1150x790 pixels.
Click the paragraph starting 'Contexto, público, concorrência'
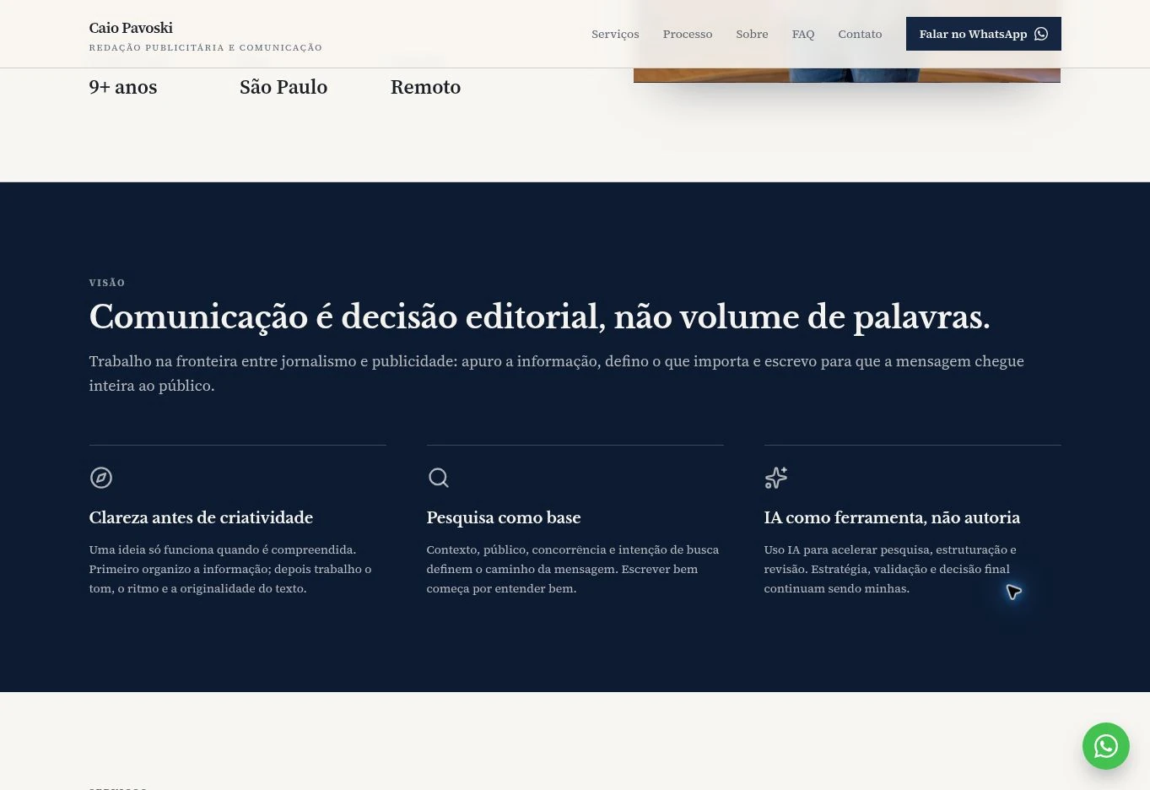pyautogui.click(x=573, y=569)
